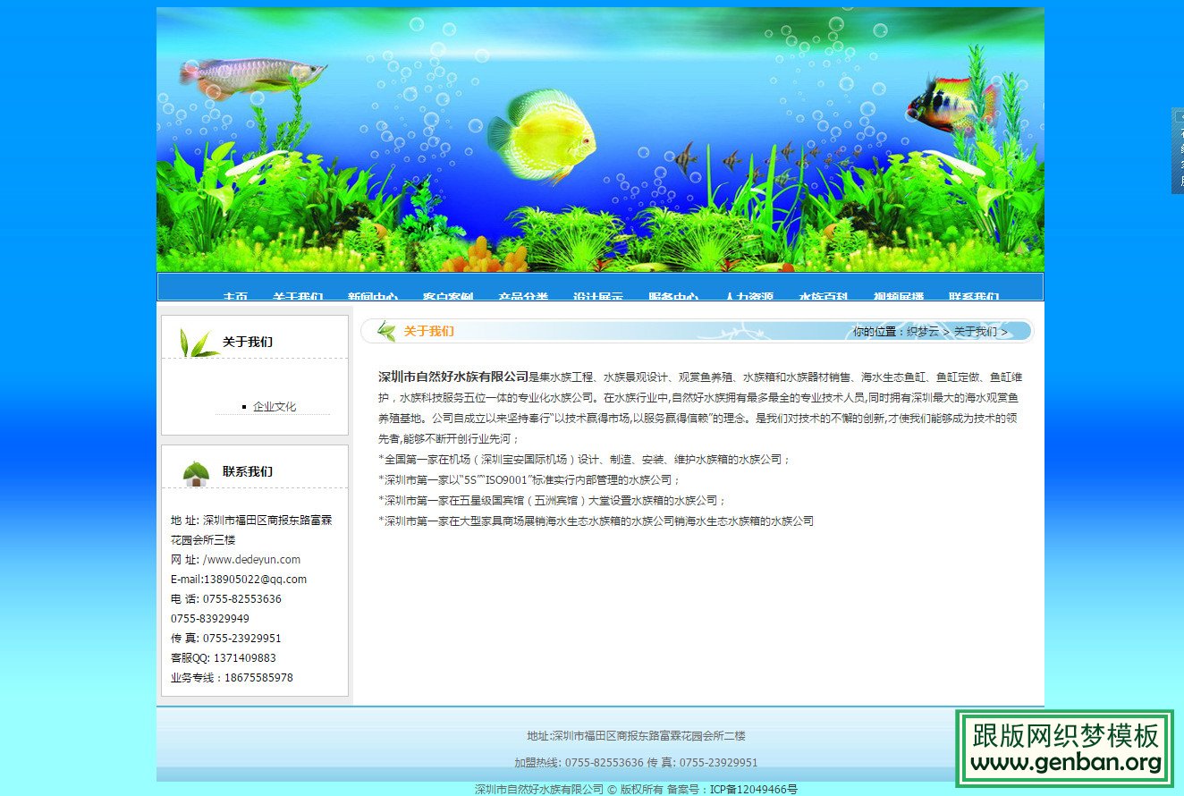
Task: Click 关于我们 in the breadcrumb trail
Action: (975, 331)
